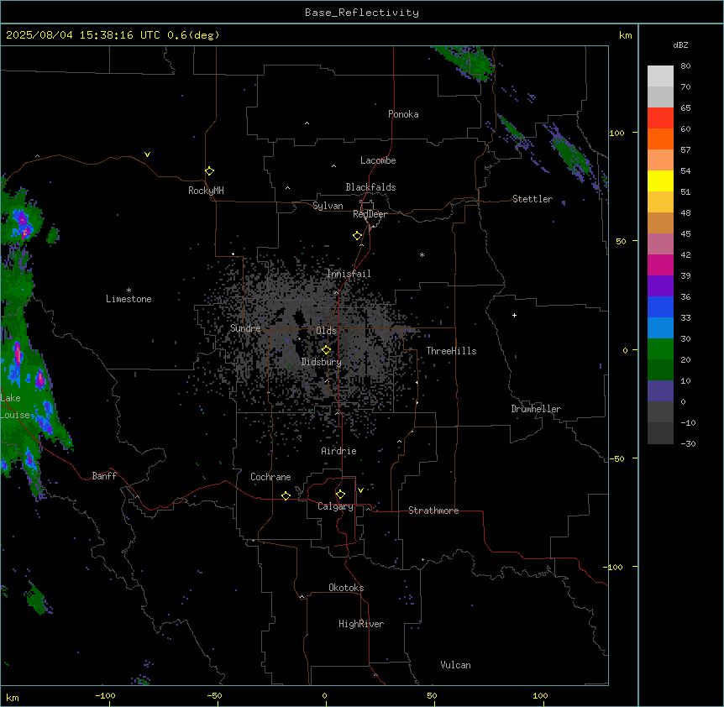Click the km unit label at bottom left

13,697
